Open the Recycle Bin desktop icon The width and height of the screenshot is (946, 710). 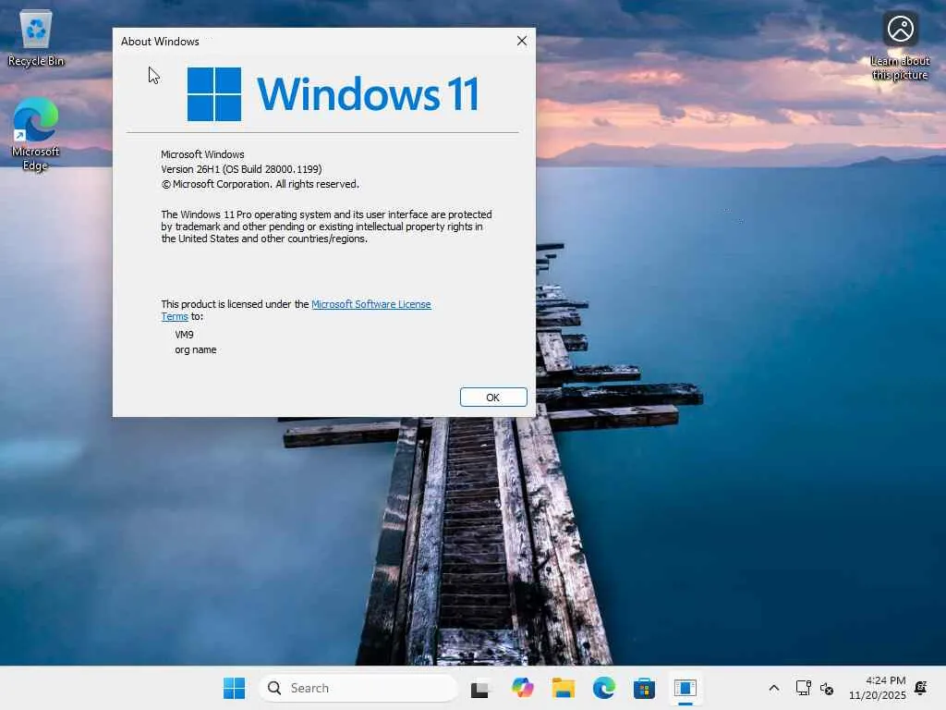36,38
